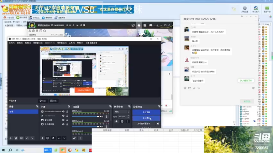Undock the Audio Mixer panel
Screen dimensions: 273x153
click(x=110, y=106)
